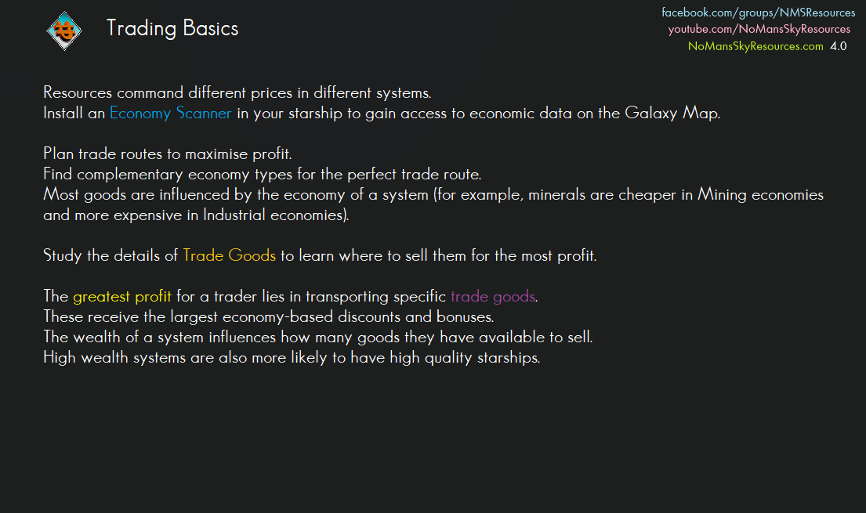This screenshot has width=866, height=513.
Task: Follow the purple trade goods link
Action: coord(492,297)
